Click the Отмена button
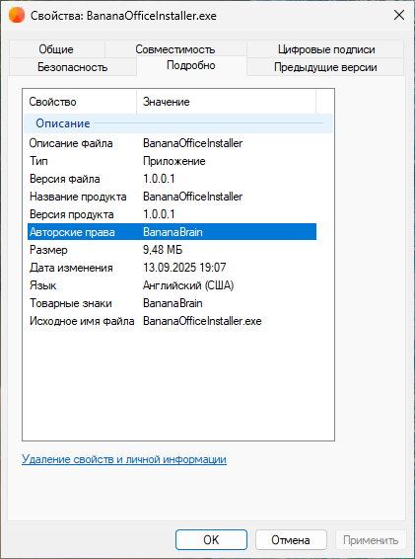Image resolution: width=415 pixels, height=559 pixels. 291,540
